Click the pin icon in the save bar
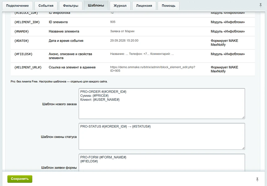 (257, 179)
